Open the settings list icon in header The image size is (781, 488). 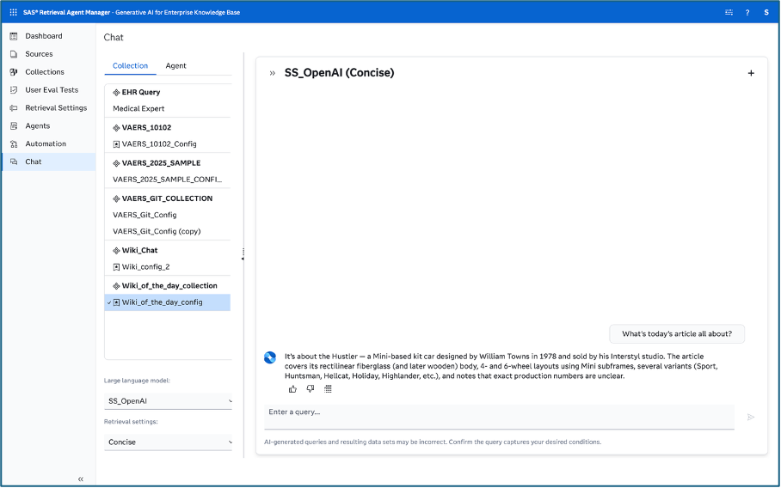point(729,12)
